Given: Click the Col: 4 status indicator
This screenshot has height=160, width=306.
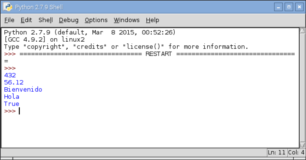Looking at the screenshot, I should [x=296, y=152].
